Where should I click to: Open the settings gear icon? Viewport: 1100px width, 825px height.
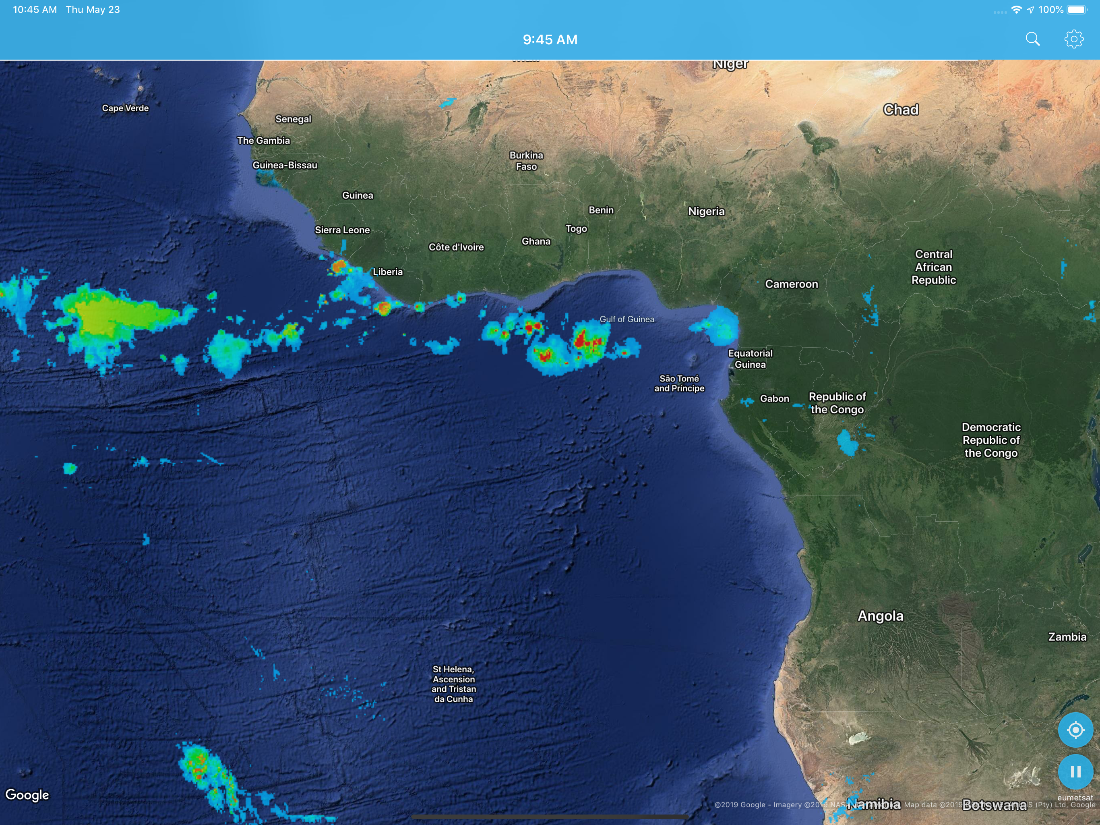coord(1074,39)
